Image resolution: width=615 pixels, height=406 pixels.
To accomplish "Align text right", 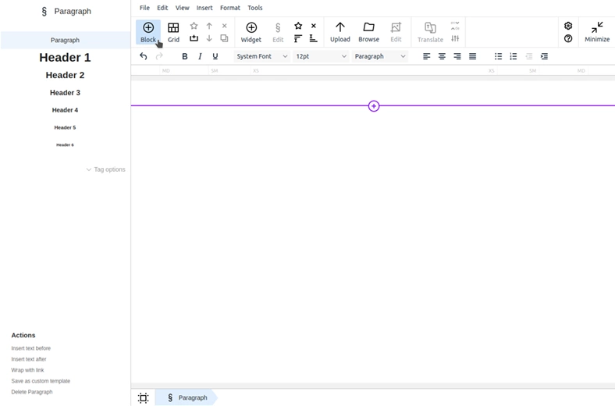I will [457, 56].
